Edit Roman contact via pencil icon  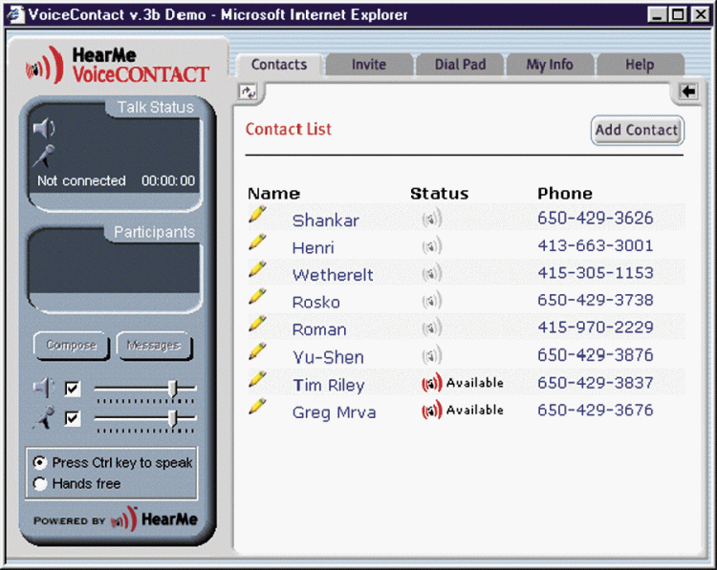257,323
